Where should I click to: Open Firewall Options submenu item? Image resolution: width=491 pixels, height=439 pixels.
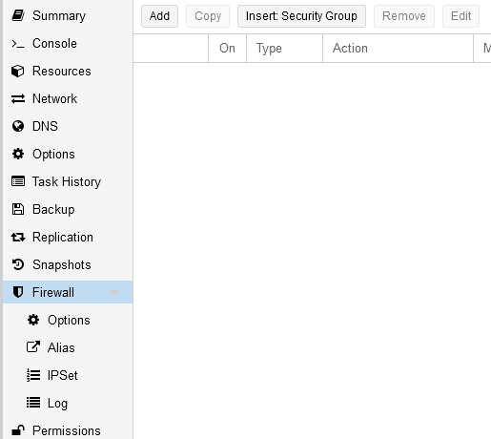(x=68, y=320)
